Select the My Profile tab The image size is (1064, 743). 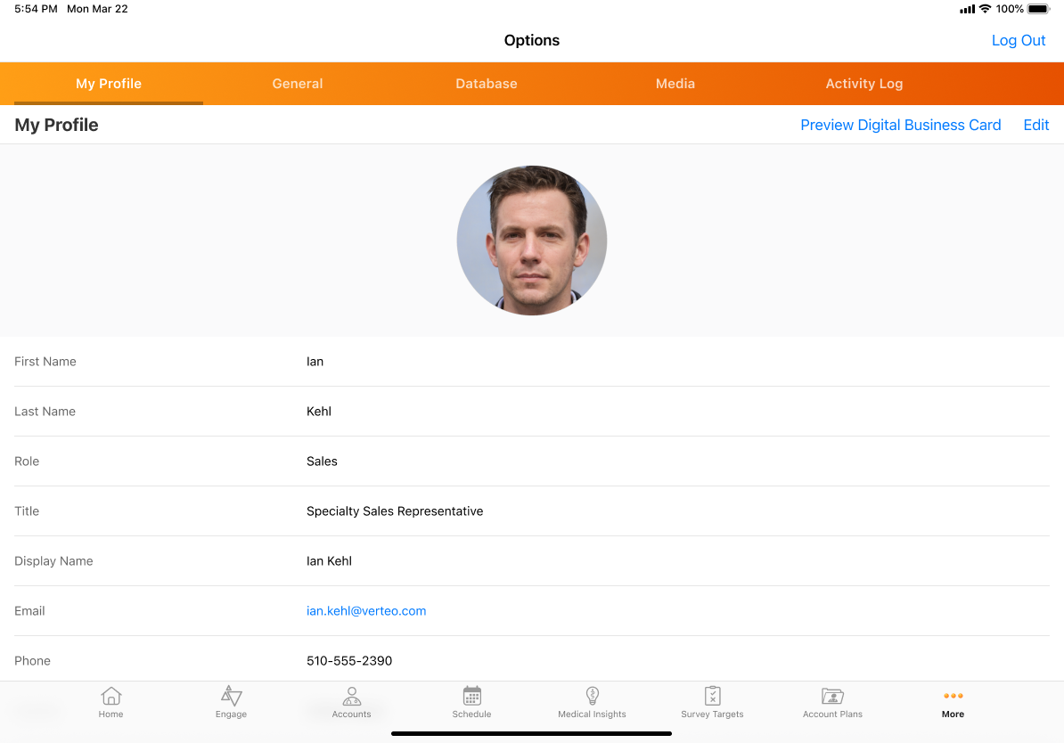coord(109,84)
